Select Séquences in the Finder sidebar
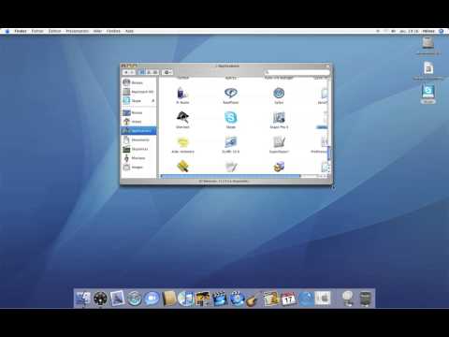The image size is (449, 337). tap(138, 149)
